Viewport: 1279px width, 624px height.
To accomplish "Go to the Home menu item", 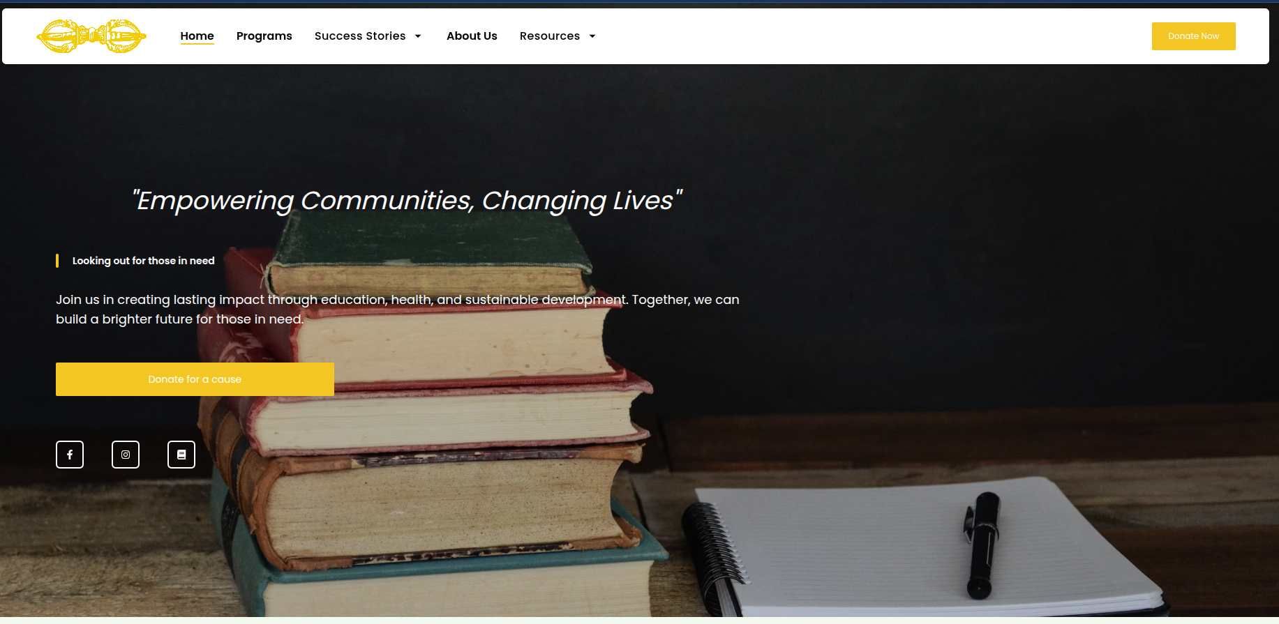I will 197,36.
